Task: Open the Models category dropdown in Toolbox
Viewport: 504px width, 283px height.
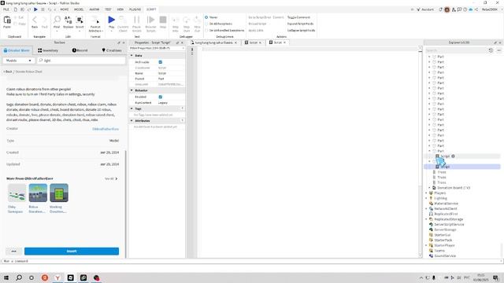Action: tap(18, 61)
